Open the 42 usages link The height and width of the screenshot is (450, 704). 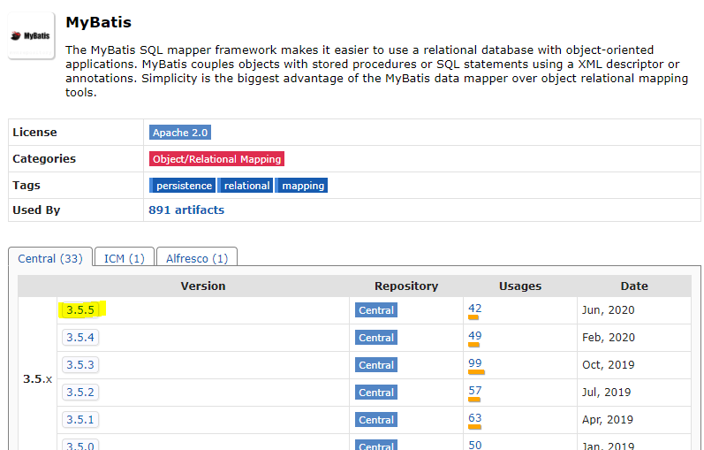475,309
